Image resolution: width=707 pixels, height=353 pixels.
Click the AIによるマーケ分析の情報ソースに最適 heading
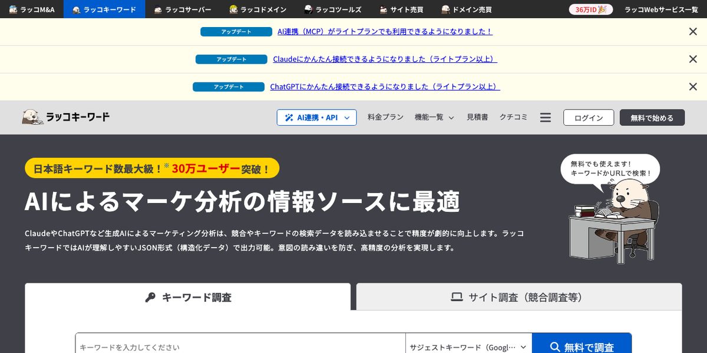242,202
